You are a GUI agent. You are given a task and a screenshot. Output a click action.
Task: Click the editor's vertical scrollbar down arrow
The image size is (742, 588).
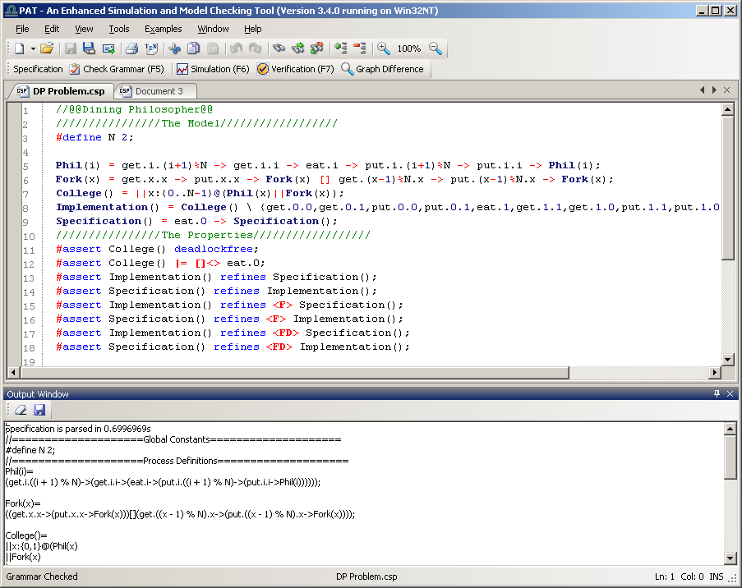(727, 359)
